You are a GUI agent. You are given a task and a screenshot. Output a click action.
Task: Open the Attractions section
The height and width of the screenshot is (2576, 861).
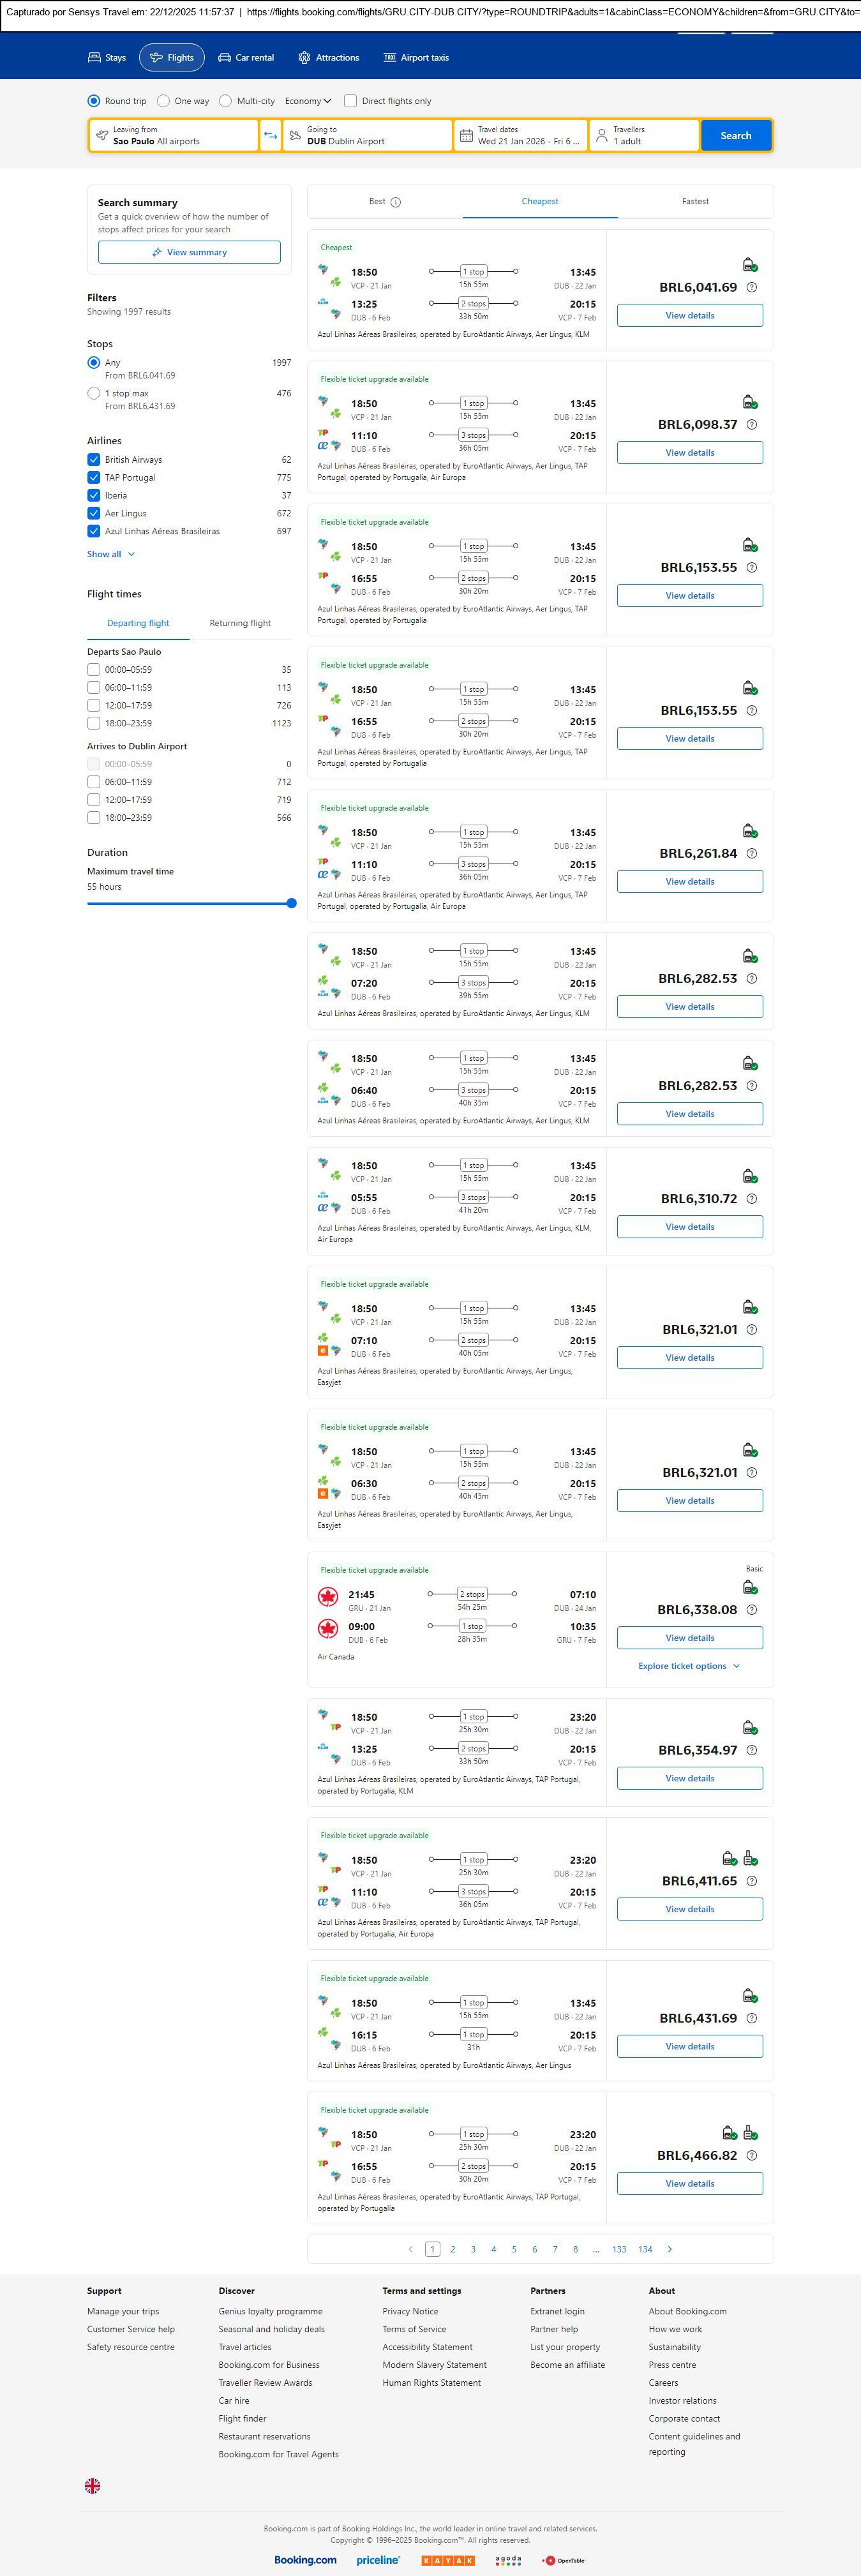pyautogui.click(x=329, y=58)
